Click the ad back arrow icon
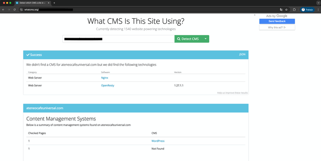 [255, 15]
